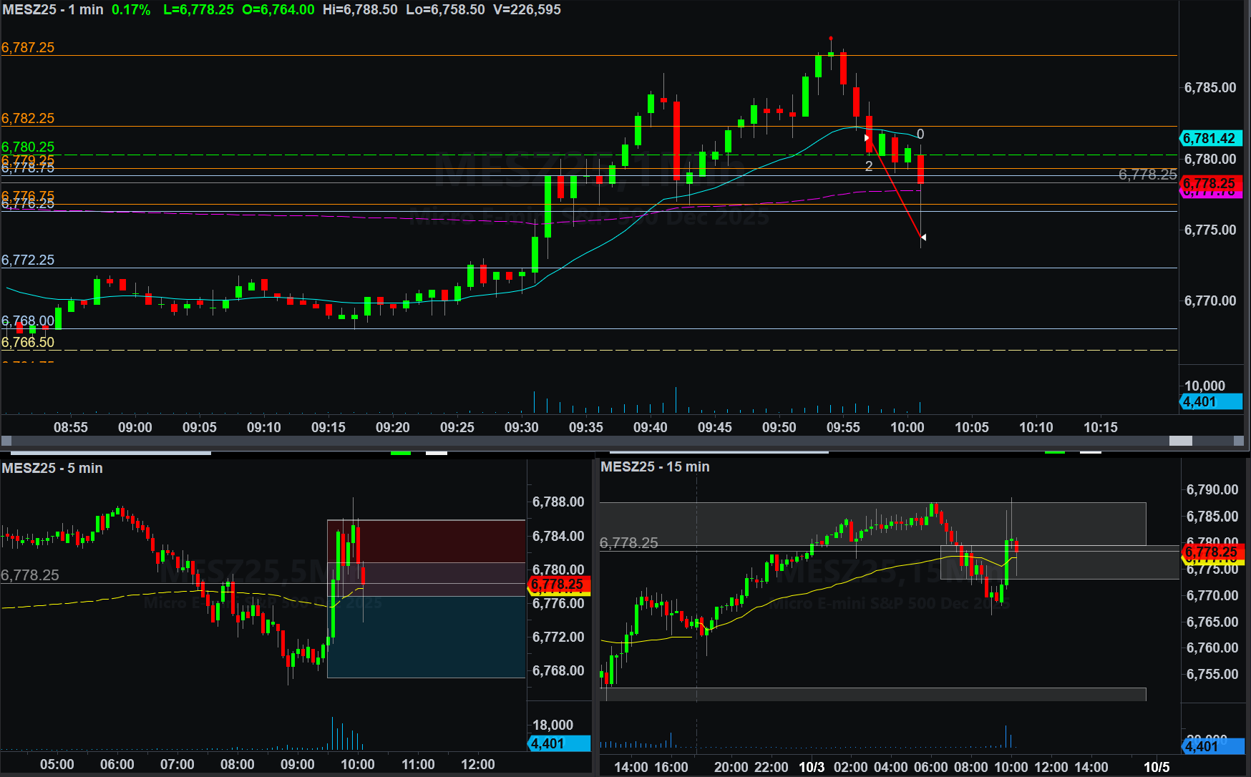Click the cyan 6,781.42 moving average price tag
The height and width of the screenshot is (777, 1251).
tap(1209, 138)
